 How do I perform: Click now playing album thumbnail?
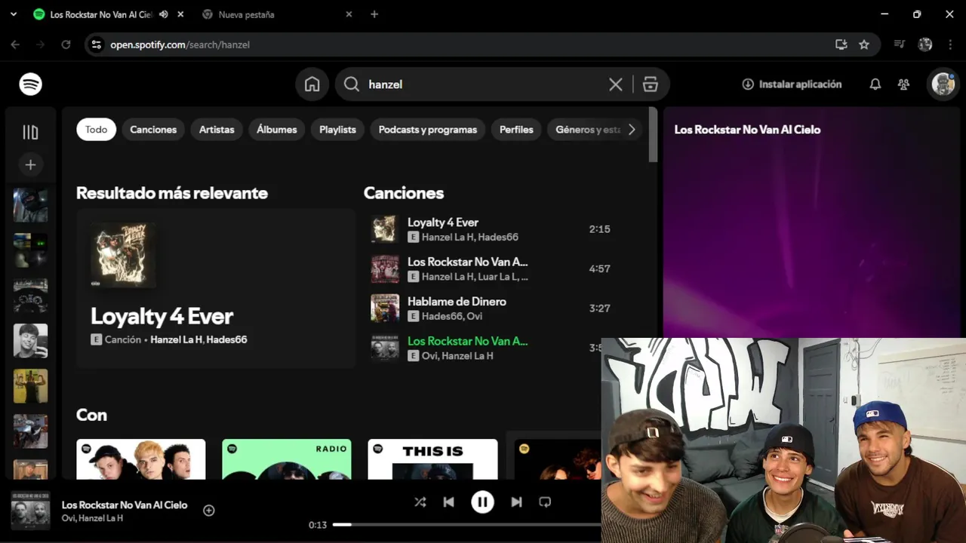(30, 511)
